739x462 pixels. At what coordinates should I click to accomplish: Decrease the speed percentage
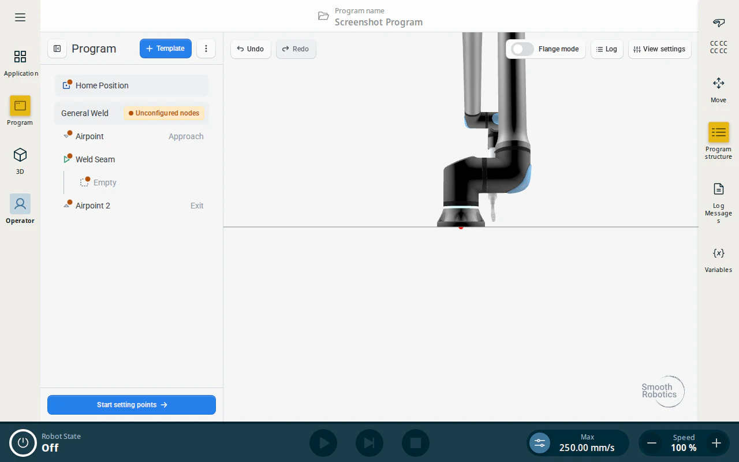(652, 443)
